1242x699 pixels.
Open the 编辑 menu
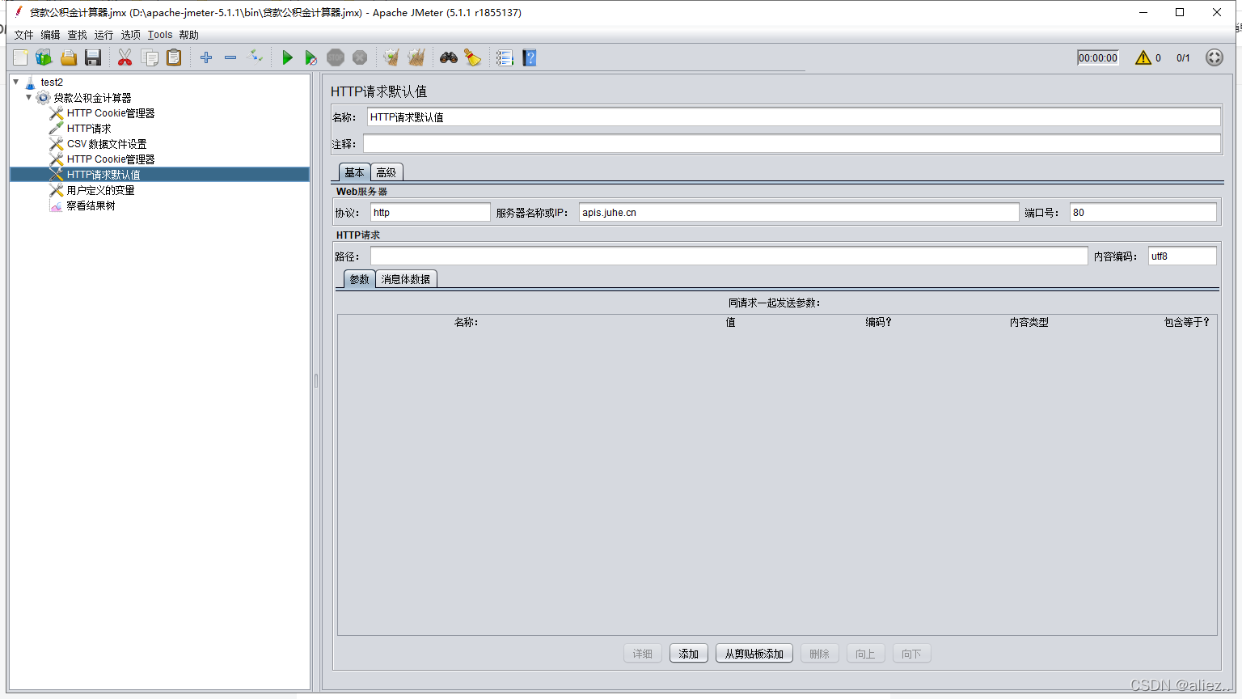pos(50,35)
